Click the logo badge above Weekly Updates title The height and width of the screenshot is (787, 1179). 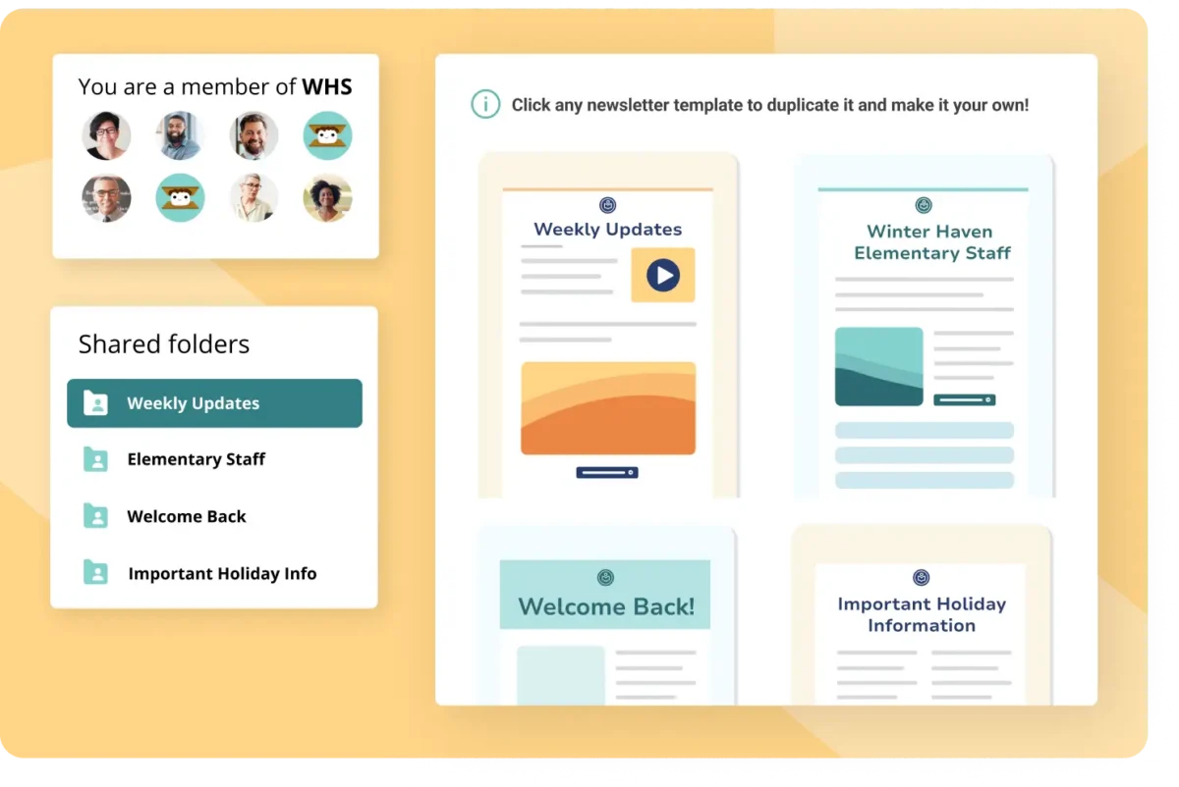pos(608,205)
